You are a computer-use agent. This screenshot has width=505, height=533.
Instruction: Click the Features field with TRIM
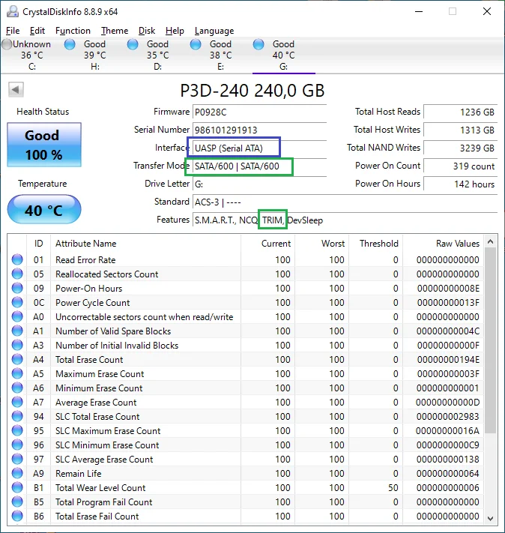click(345, 220)
